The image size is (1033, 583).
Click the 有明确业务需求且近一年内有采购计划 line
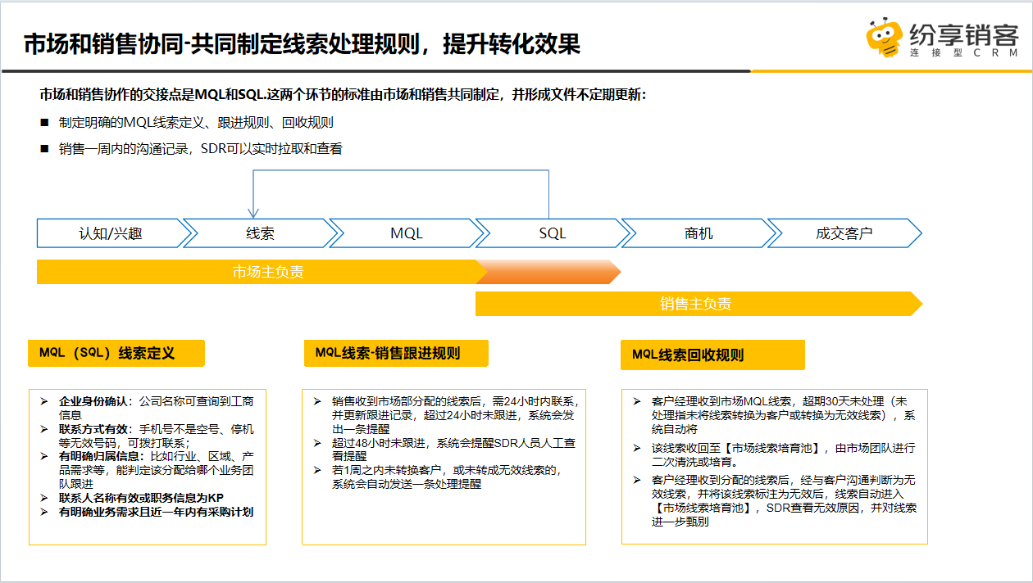click(x=156, y=512)
